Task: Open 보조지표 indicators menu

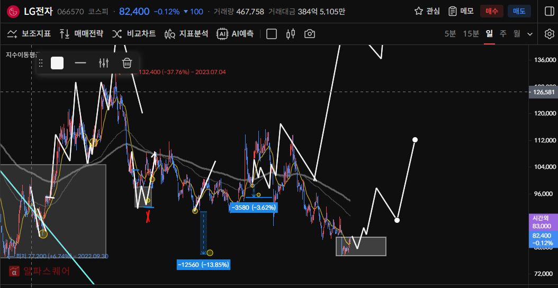Action: click(x=29, y=34)
